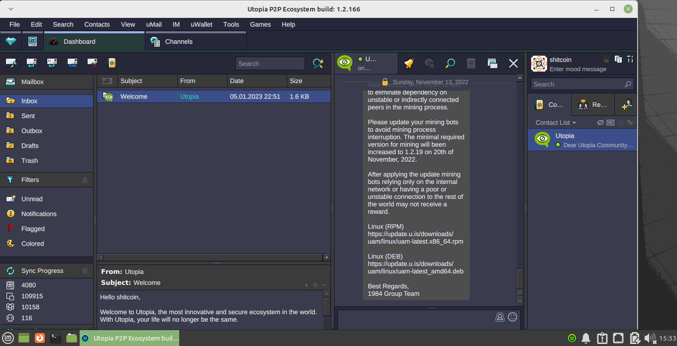Click the magnifier icon in chat header
The height and width of the screenshot is (346, 677).
coord(450,63)
